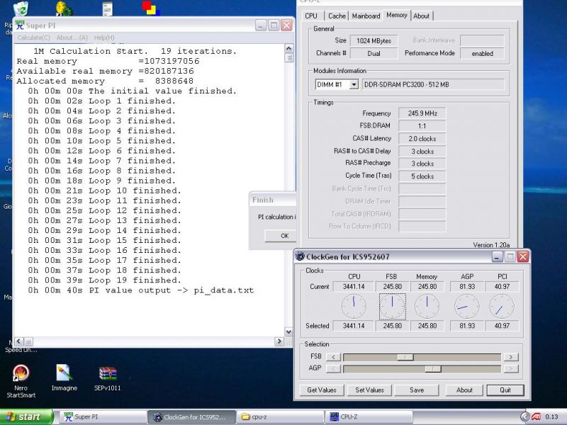Click the Save button in ClockGen
The height and width of the screenshot is (425, 567).
[417, 390]
